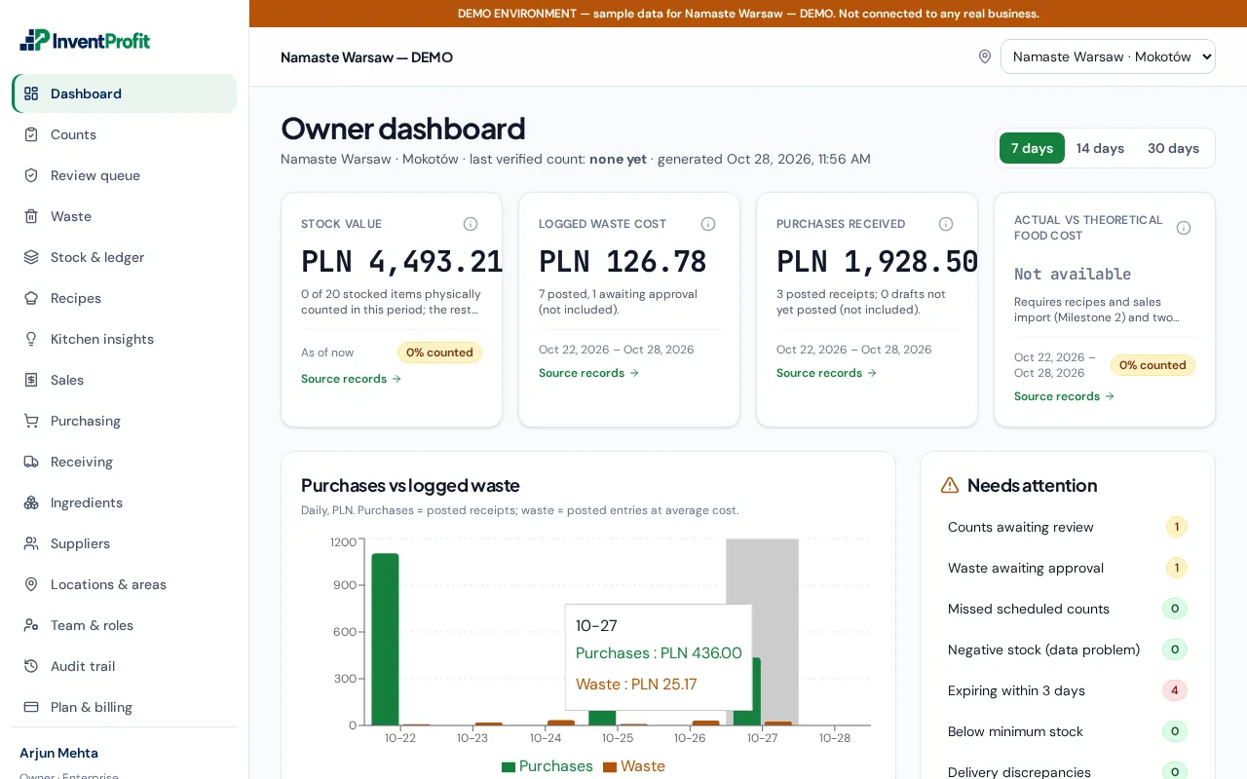Screen dimensions: 1247x779
Task: Click Logged Waste Cost info icon
Action: pos(708,224)
